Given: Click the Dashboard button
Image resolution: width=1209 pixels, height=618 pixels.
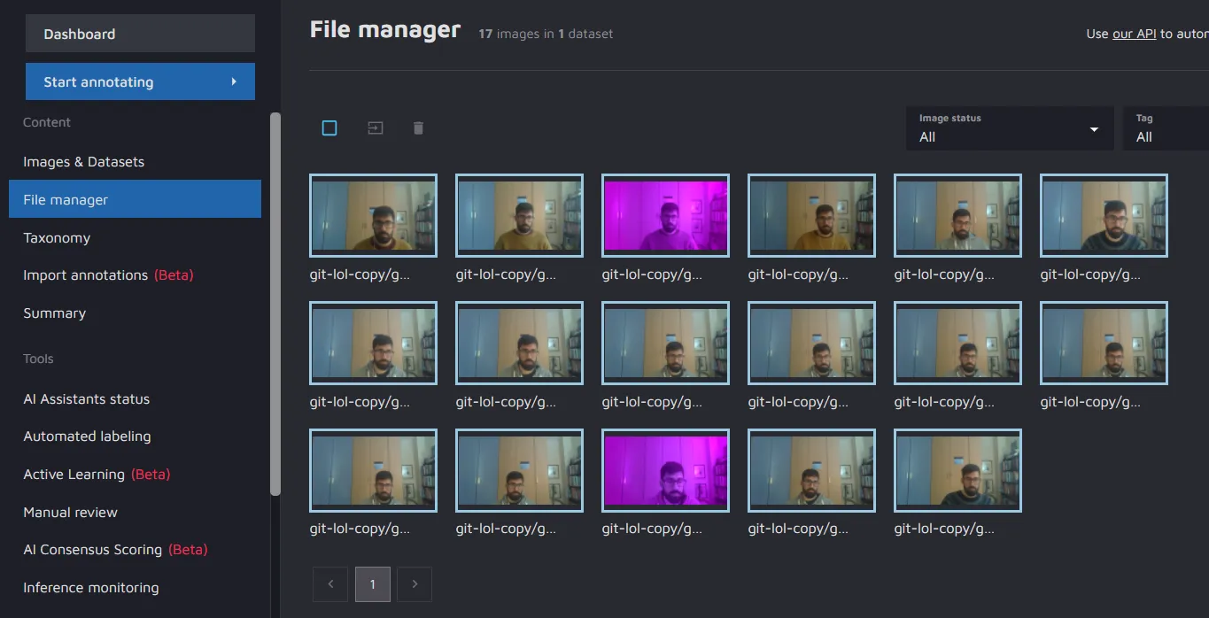Looking at the screenshot, I should pyautogui.click(x=140, y=34).
